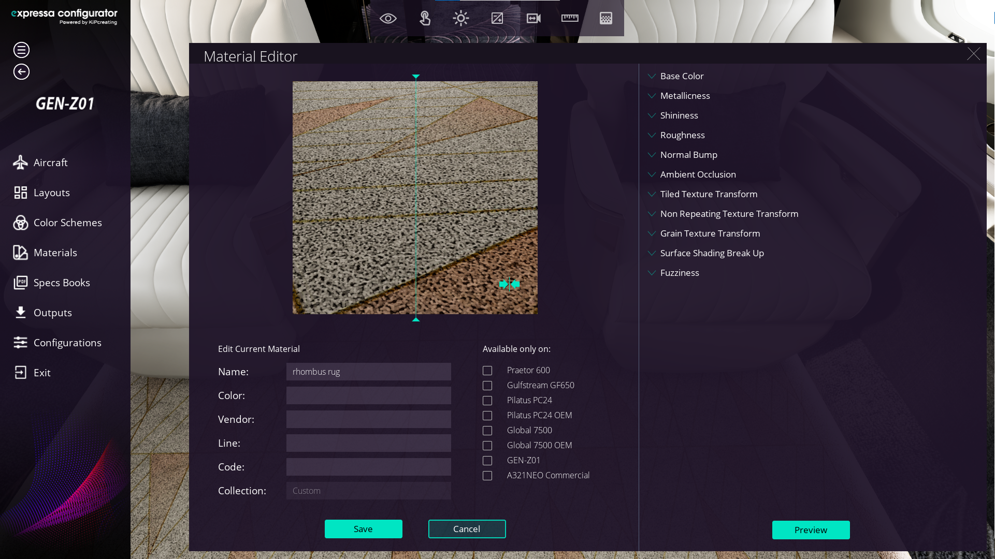
Task: Click the eye visibility icon in top toolbar
Action: (x=388, y=19)
